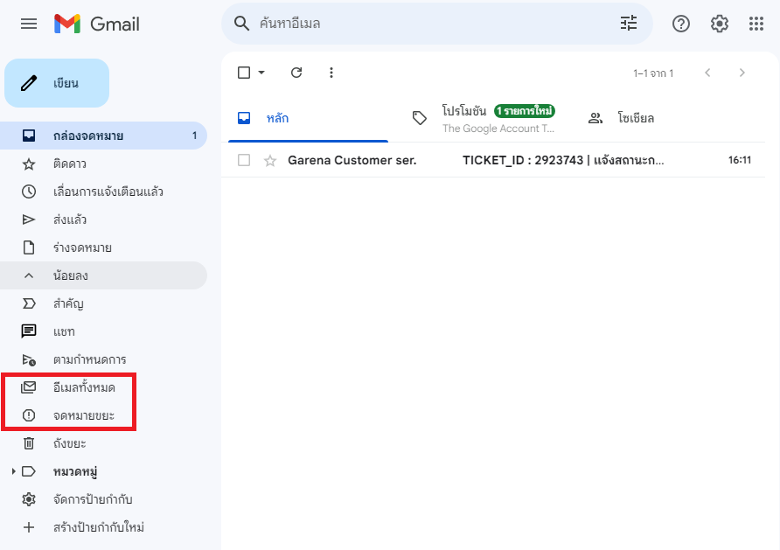780x550 pixels.
Task: Click สร้างป้ายกำกับใหม่ create new label
Action: pos(103,527)
